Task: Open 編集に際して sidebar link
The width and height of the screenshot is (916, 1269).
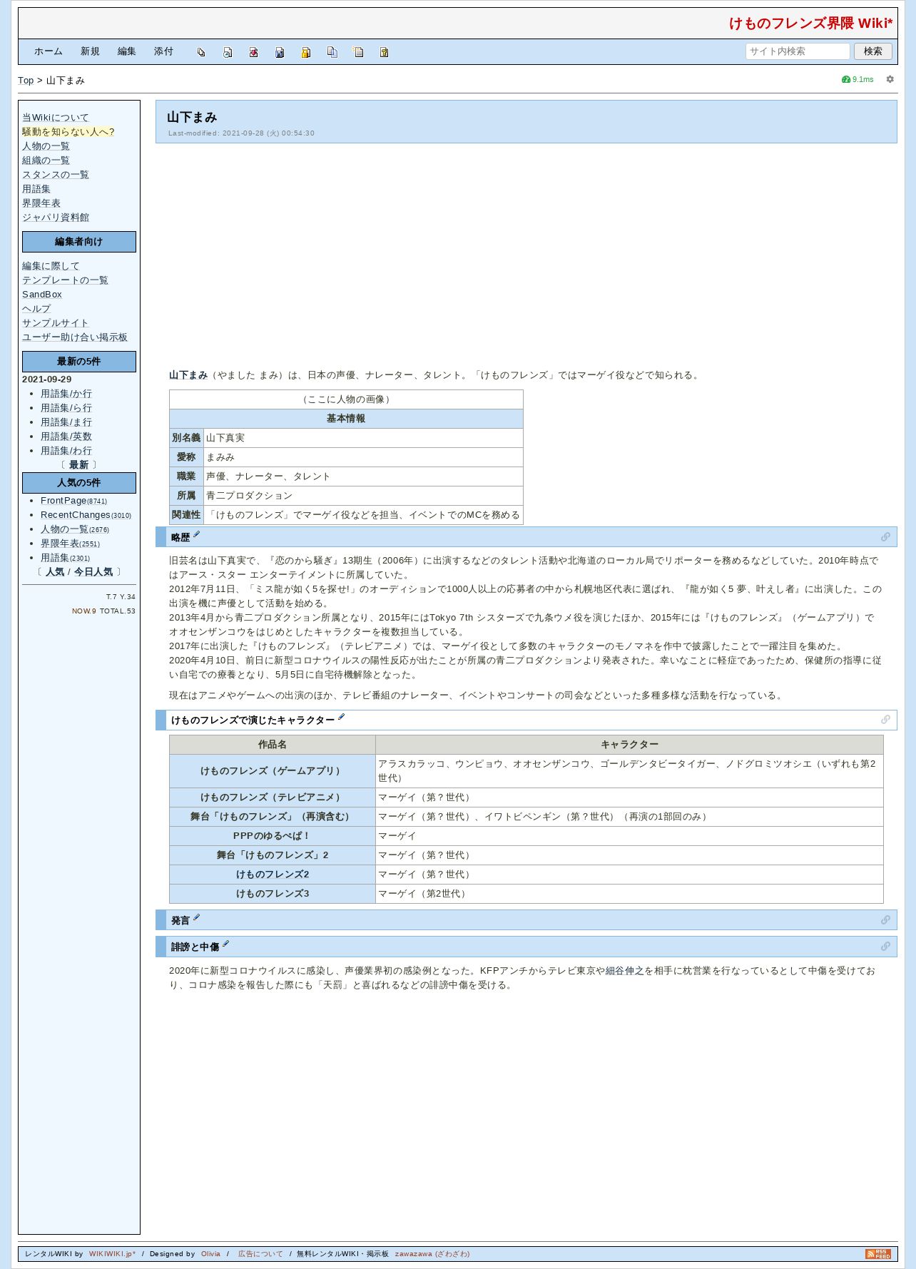Action: (x=51, y=266)
